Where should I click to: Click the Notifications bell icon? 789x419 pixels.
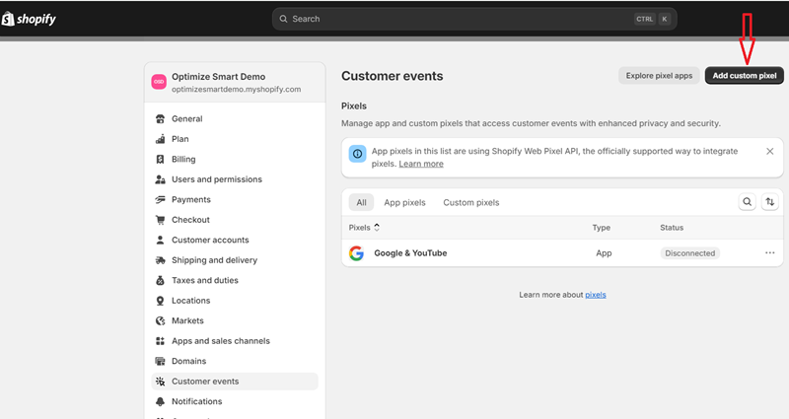click(160, 401)
